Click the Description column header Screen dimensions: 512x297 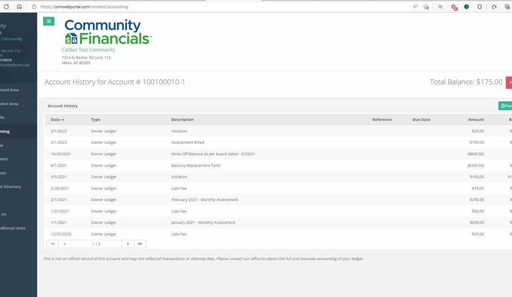(x=183, y=120)
